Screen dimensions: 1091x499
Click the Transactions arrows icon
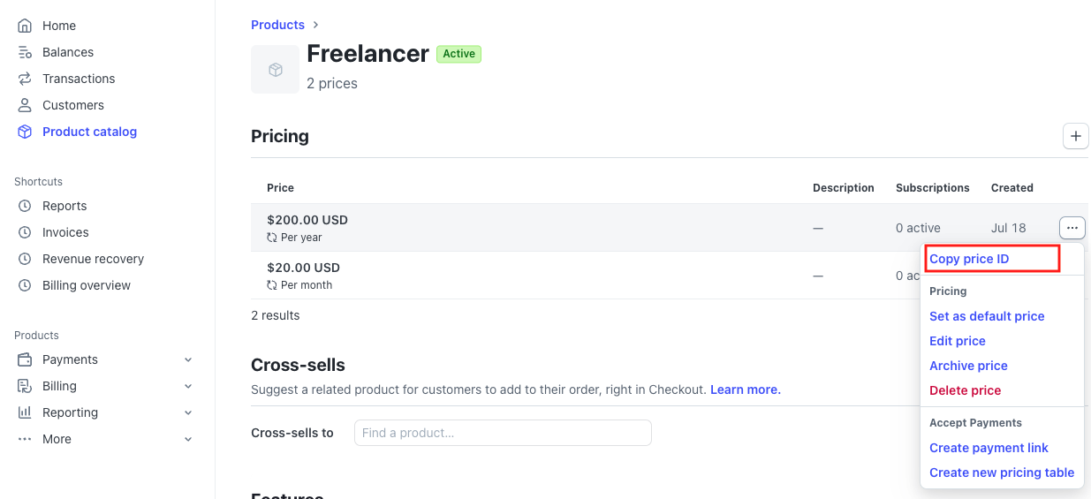[25, 79]
